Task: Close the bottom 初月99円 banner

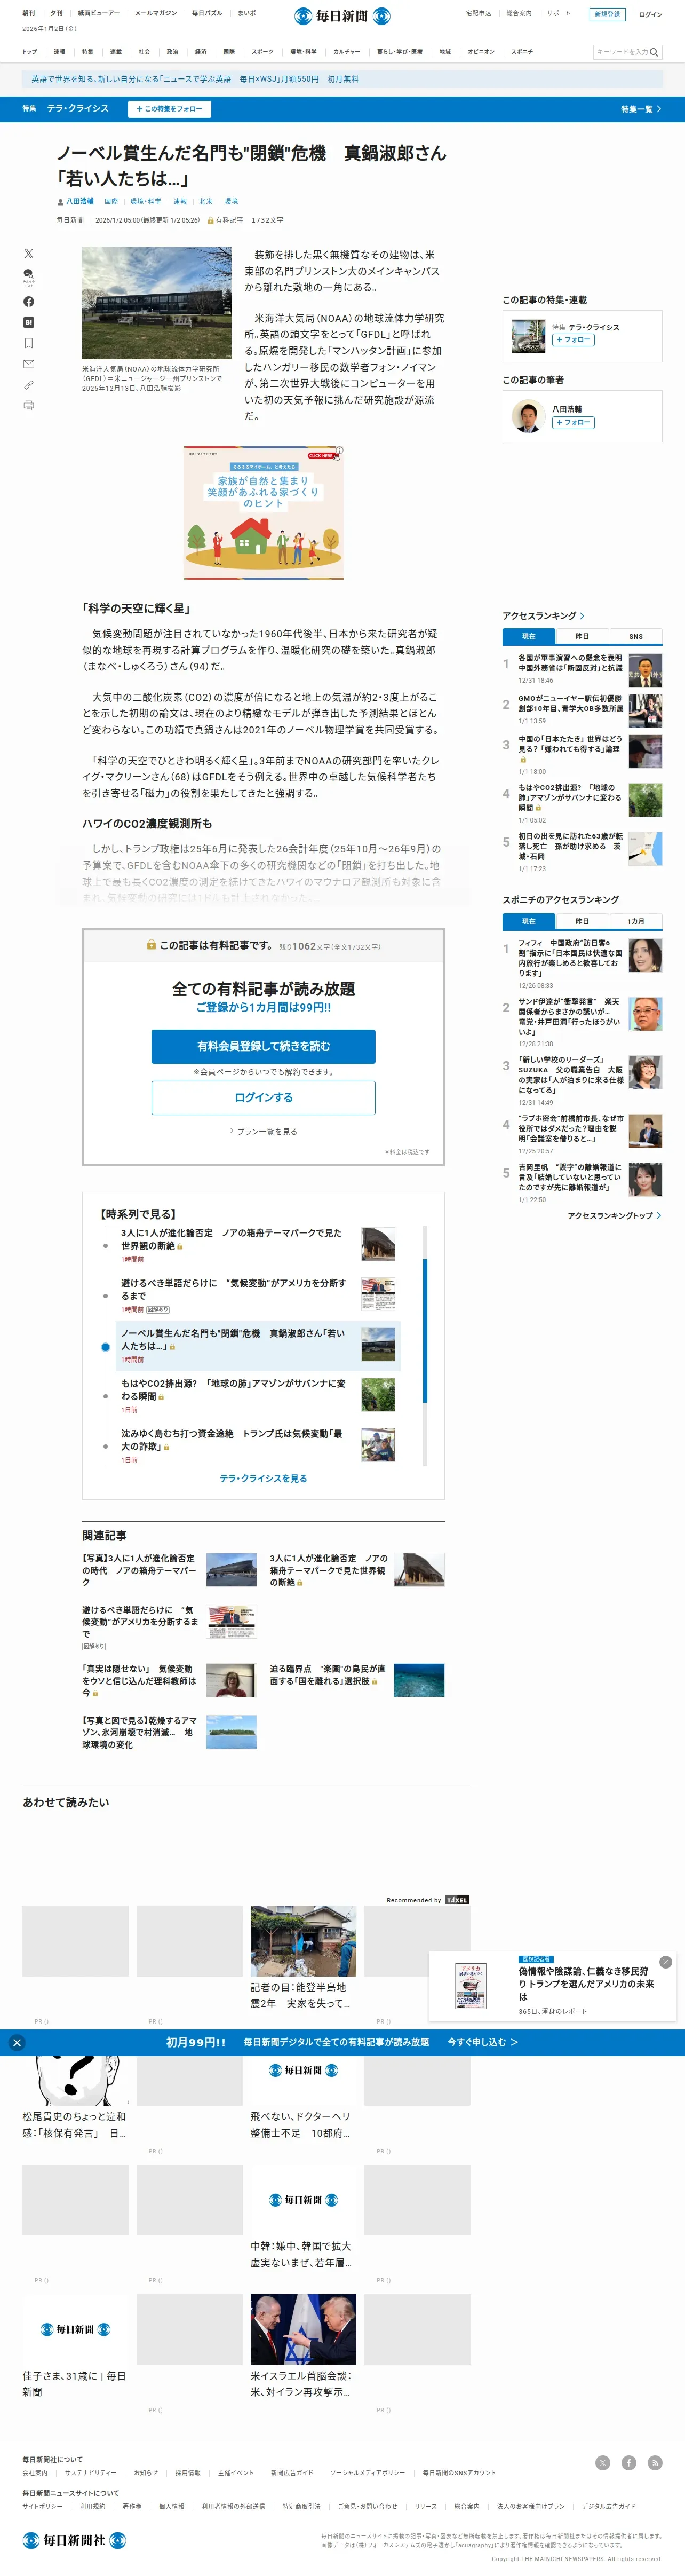Action: (16, 2042)
